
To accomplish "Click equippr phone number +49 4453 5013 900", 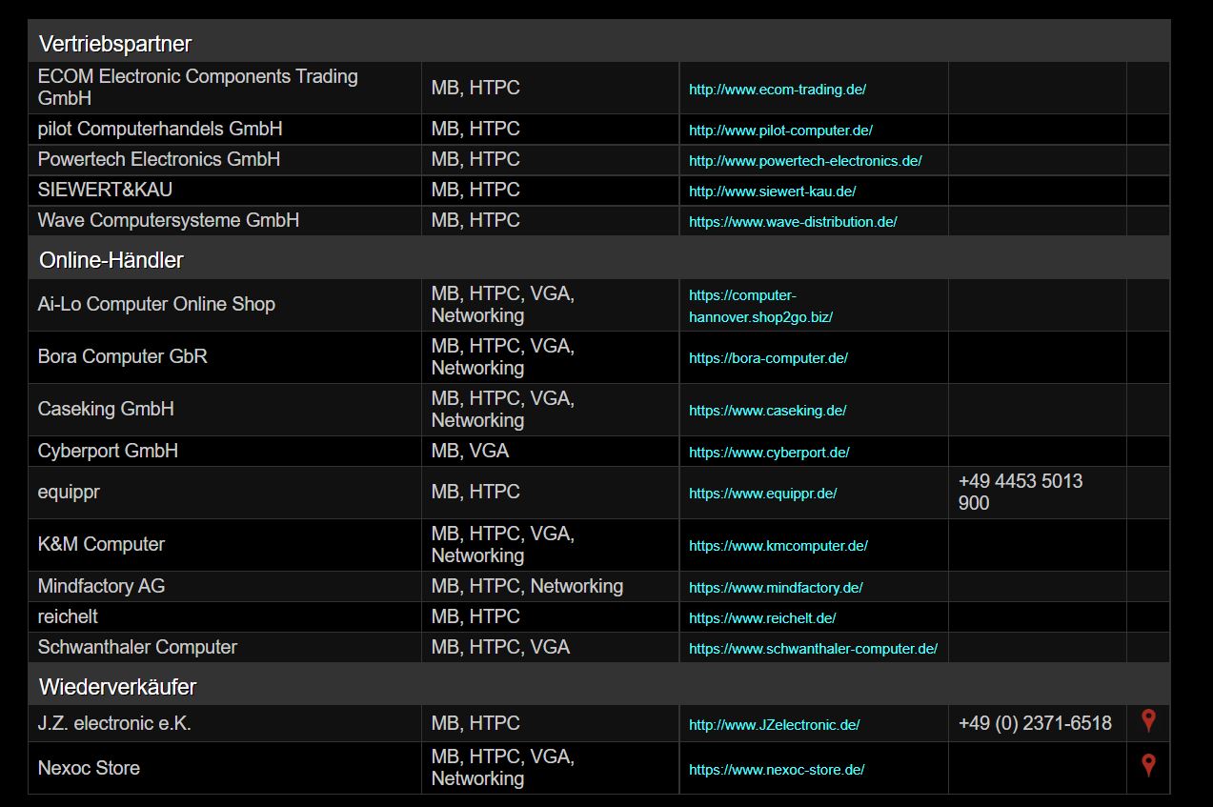I will click(x=1021, y=492).
